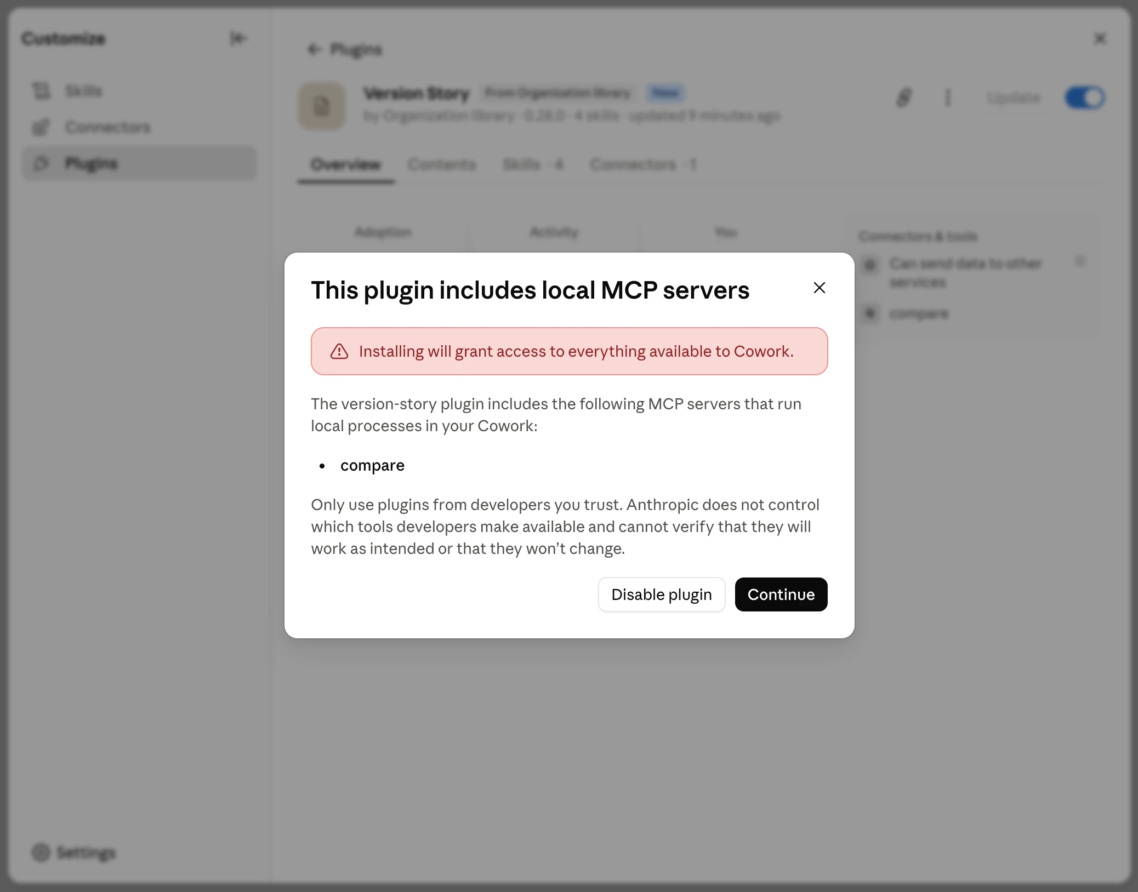
Task: Click the icon beside 'compare' in tools panel
Action: pos(870,314)
